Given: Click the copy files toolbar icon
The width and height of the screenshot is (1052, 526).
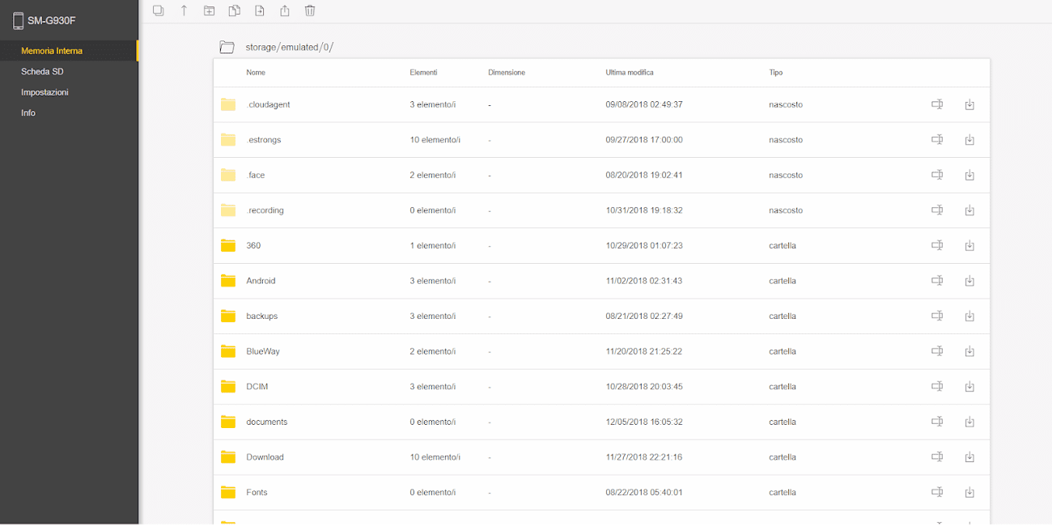Looking at the screenshot, I should (x=234, y=11).
